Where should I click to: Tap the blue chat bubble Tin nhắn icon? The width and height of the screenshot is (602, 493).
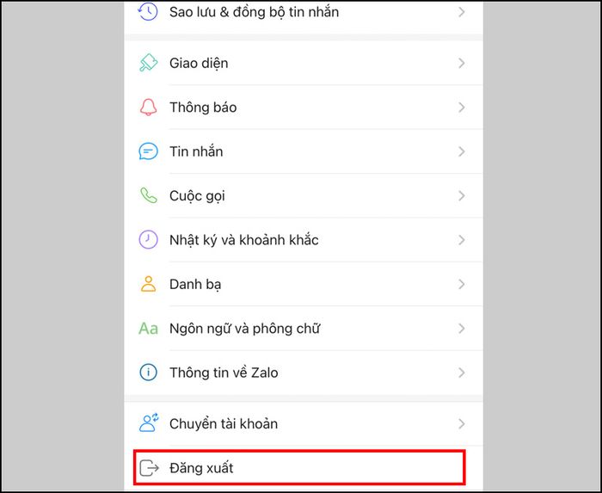pyautogui.click(x=148, y=151)
